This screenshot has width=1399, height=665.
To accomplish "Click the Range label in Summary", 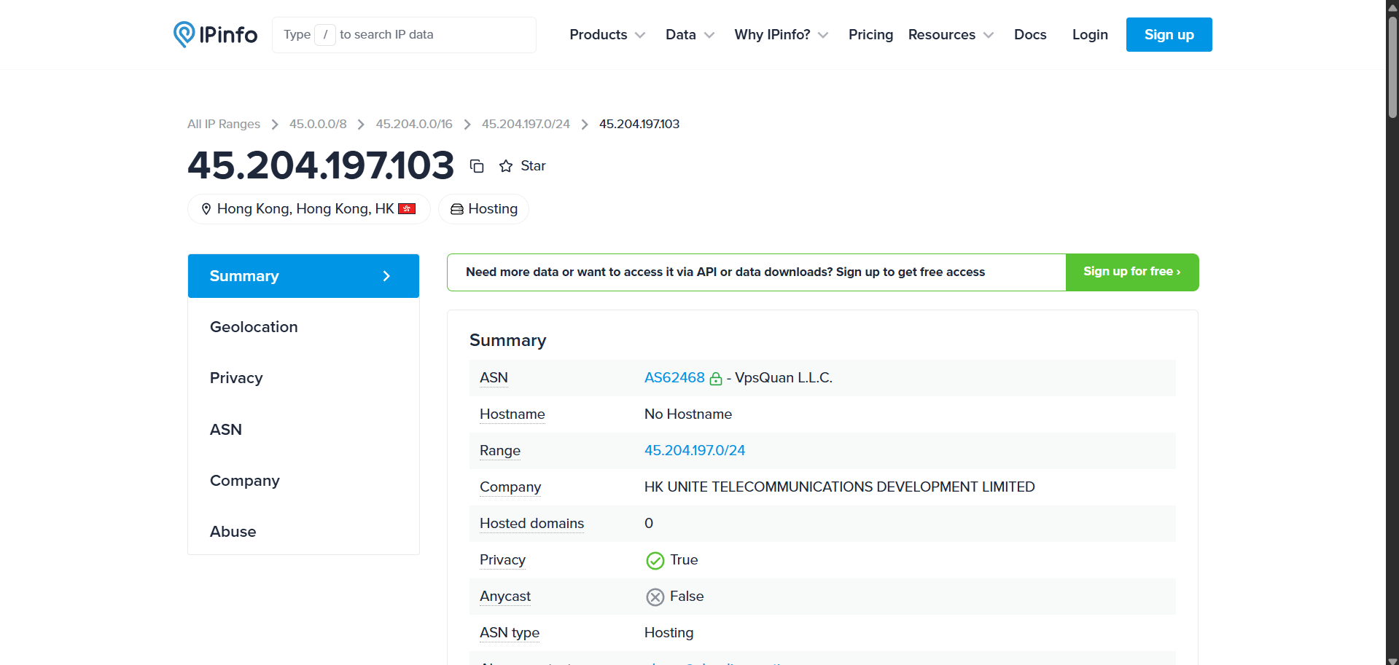I will click(x=500, y=451).
